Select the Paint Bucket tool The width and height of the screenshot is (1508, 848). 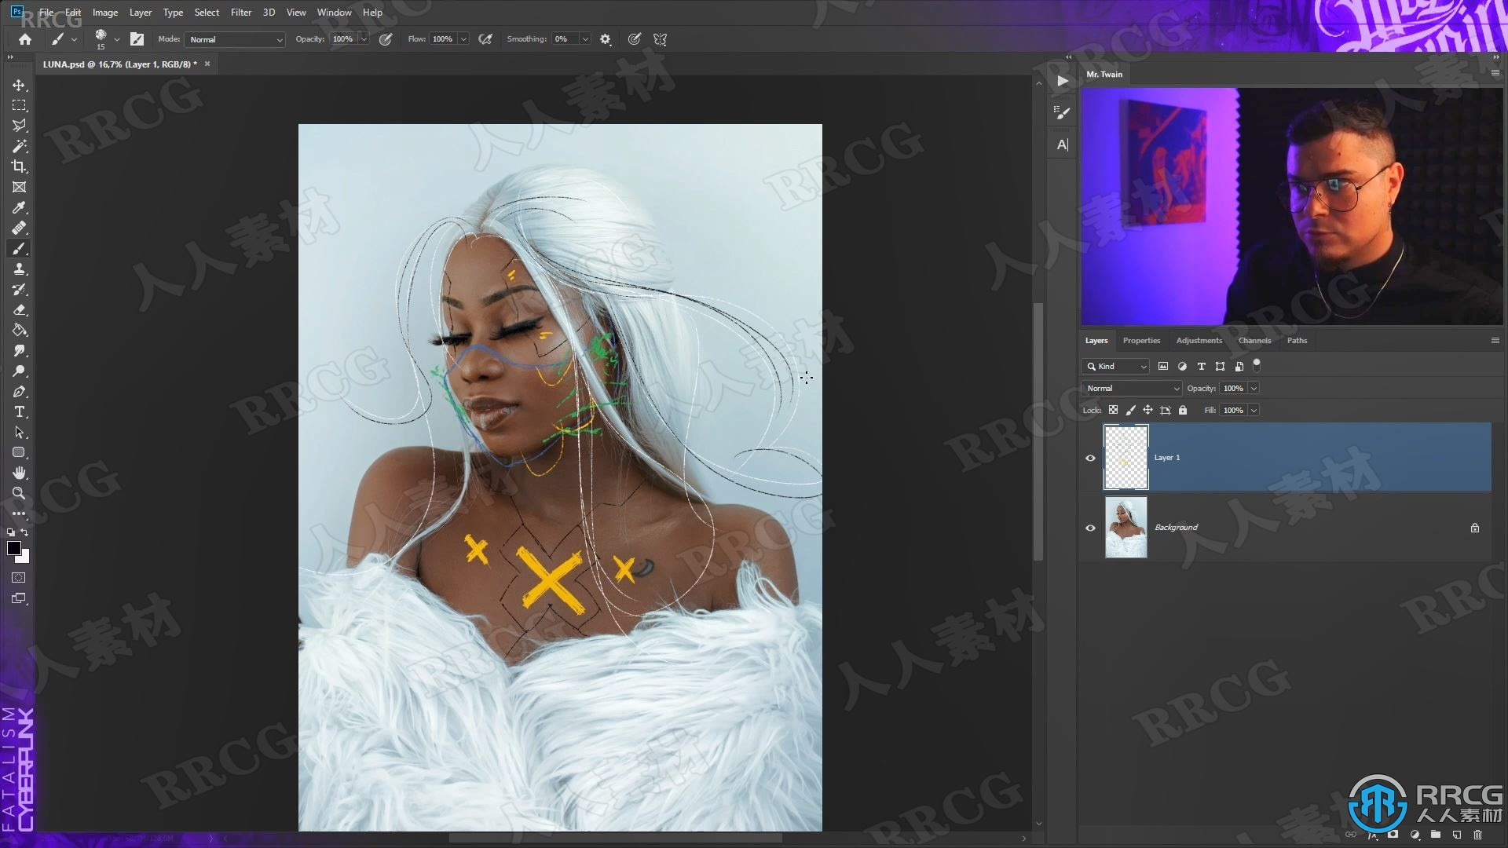(19, 330)
